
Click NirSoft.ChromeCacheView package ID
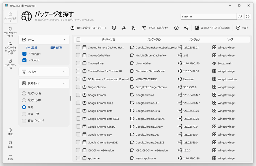151,56
